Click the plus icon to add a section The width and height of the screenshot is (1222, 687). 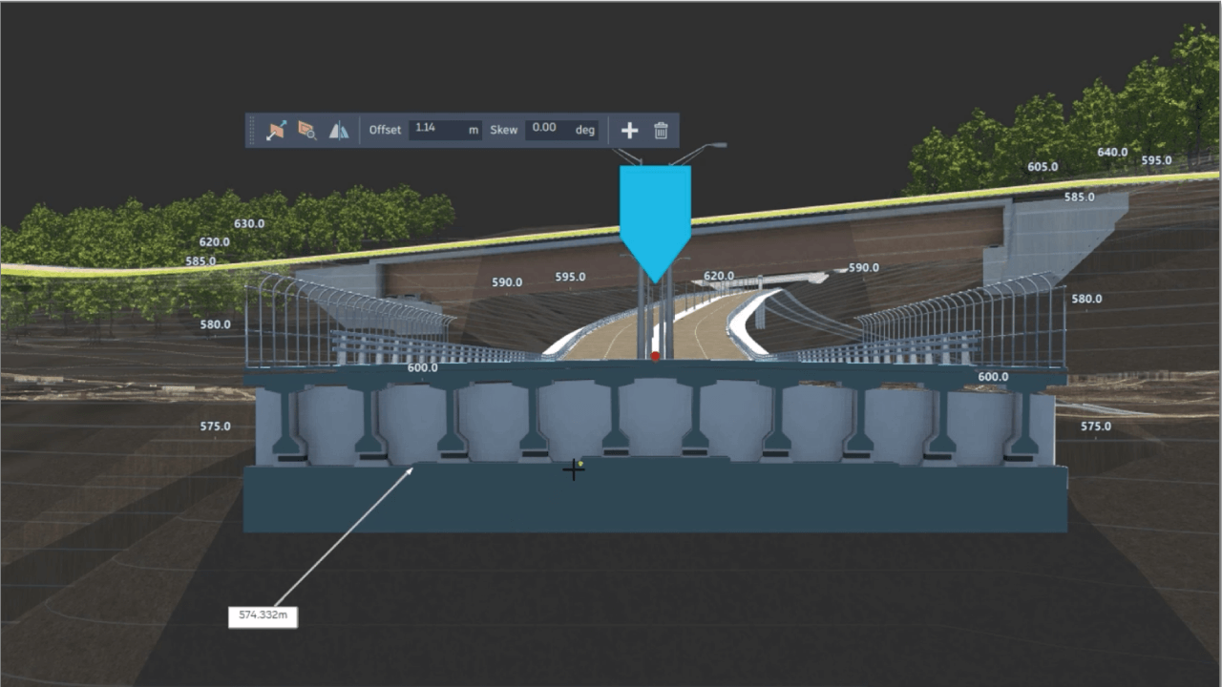(629, 131)
